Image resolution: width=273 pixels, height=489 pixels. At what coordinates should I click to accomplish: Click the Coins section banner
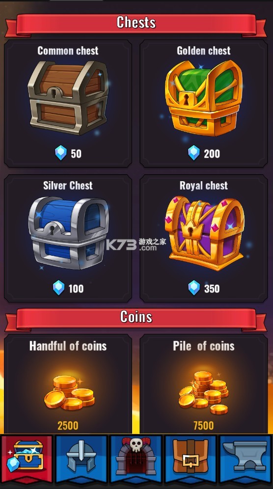(136, 319)
